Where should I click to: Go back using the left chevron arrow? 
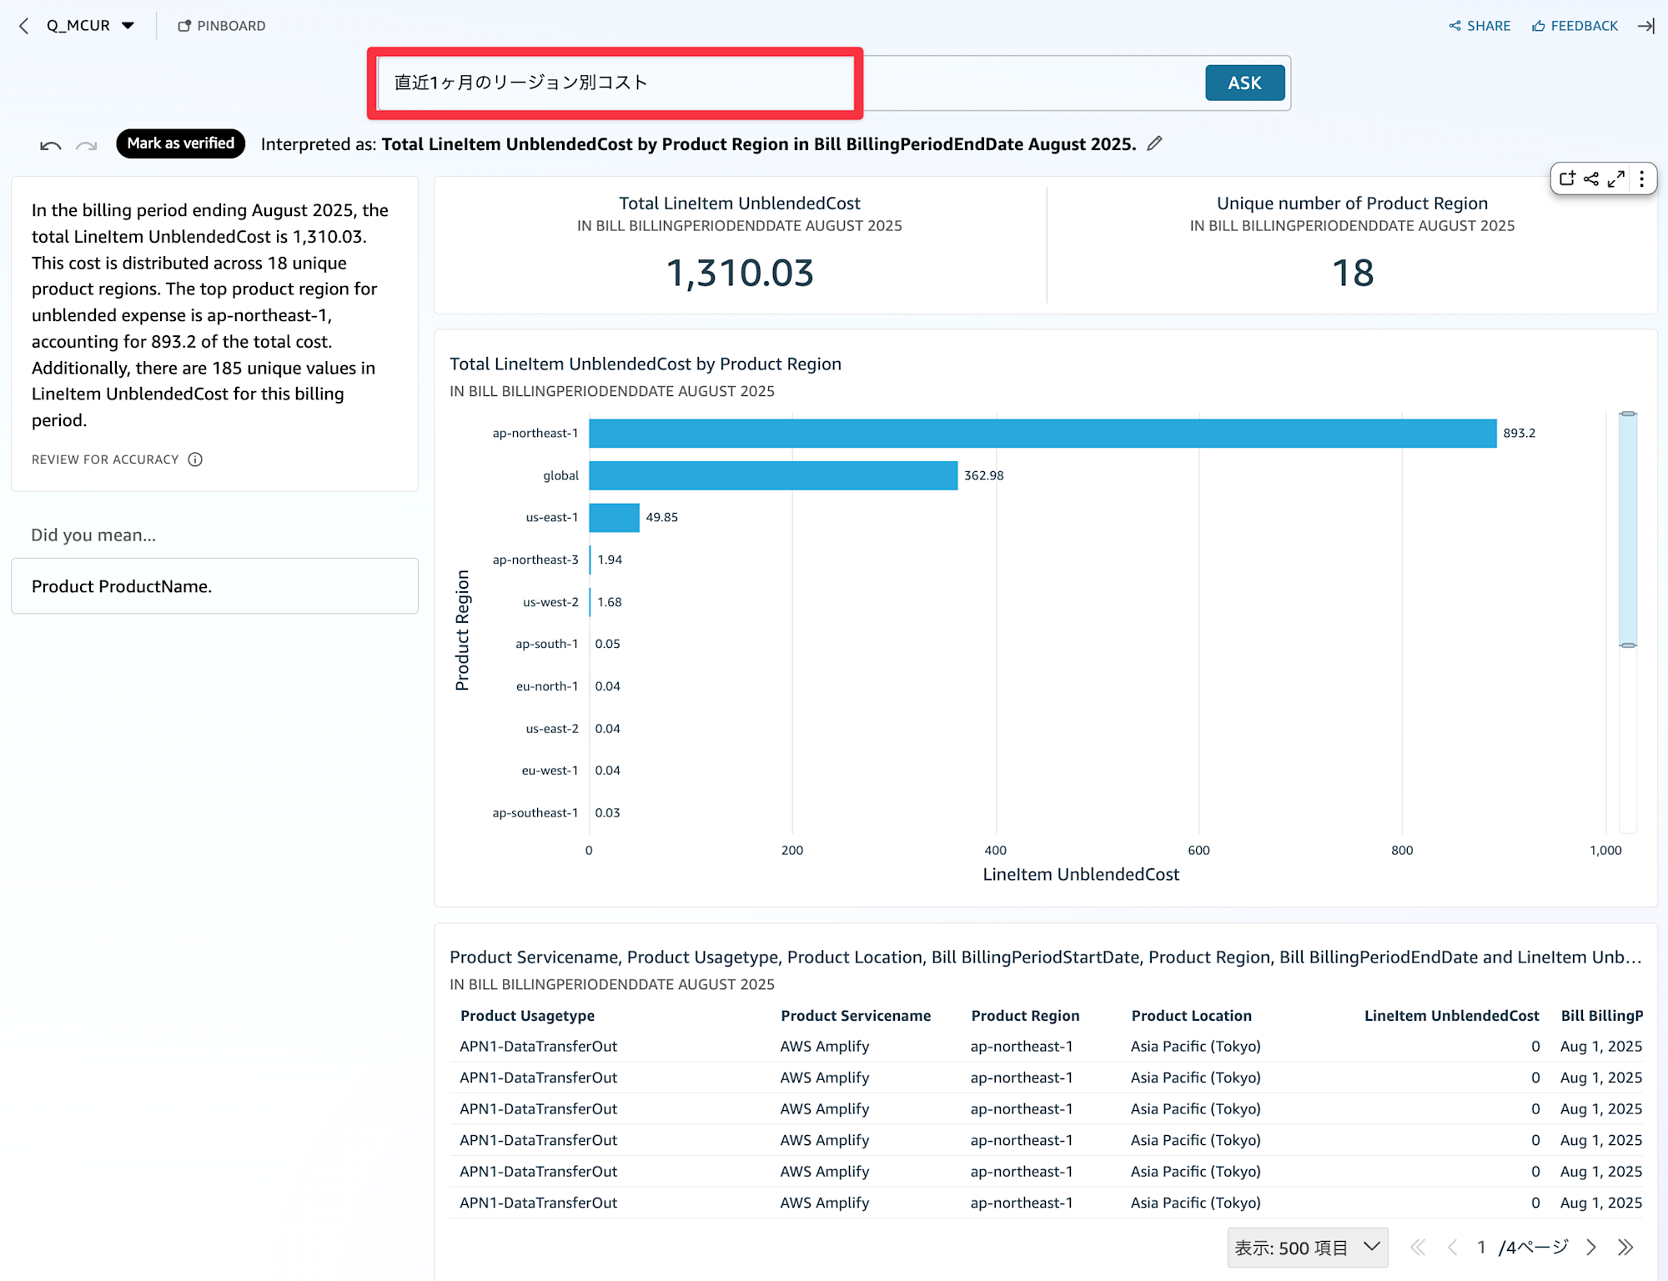pos(24,26)
